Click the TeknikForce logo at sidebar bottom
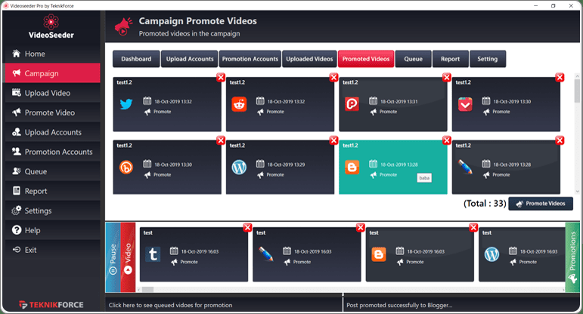 (51, 305)
